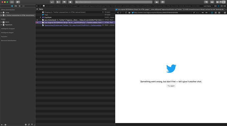The image size is (227, 126).
Task: Click the inbox tray toolbar icon
Action: 157,2
